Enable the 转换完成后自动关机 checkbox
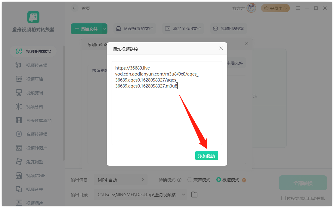This screenshot has height=208, width=334. pyautogui.click(x=283, y=198)
